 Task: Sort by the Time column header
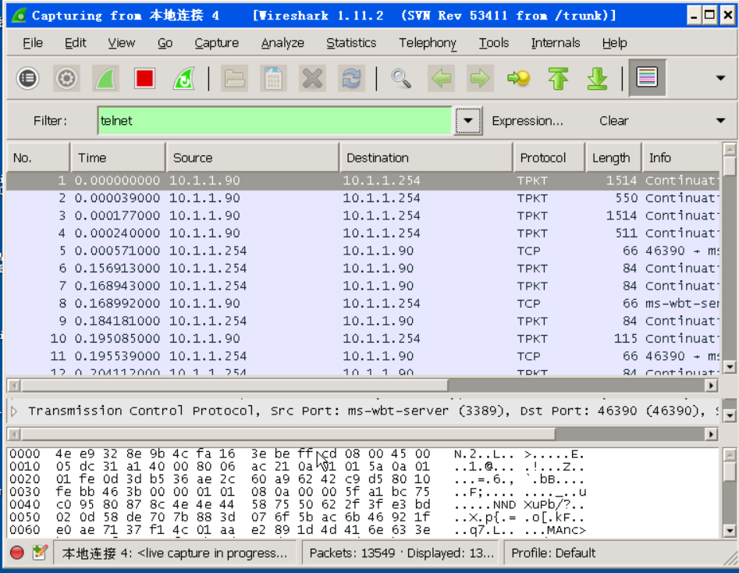tap(119, 158)
